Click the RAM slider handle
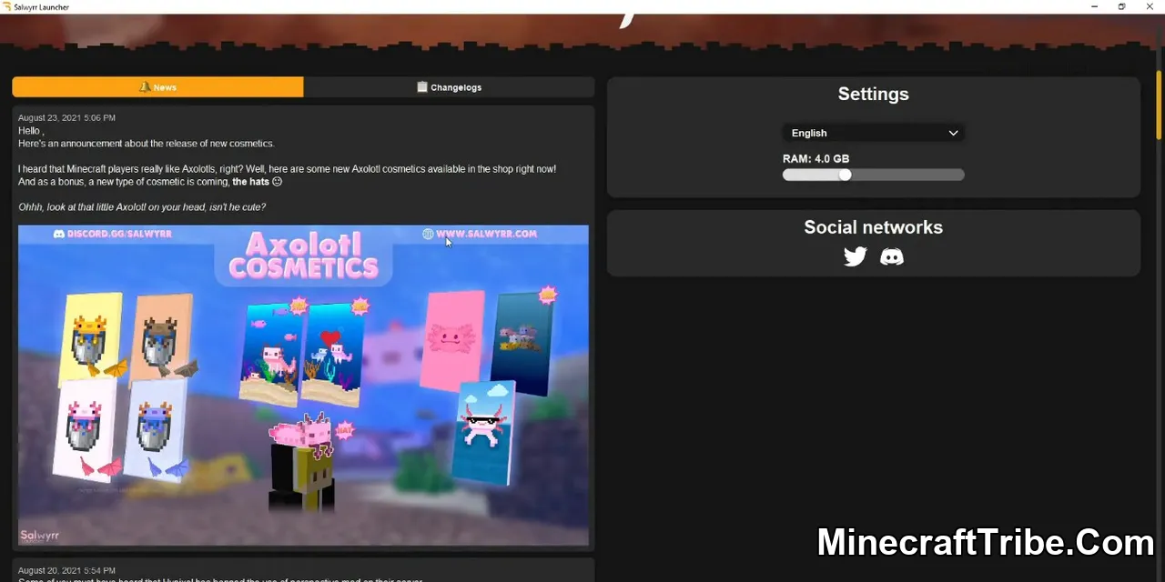Viewport: 1165px width, 582px height. (x=846, y=175)
